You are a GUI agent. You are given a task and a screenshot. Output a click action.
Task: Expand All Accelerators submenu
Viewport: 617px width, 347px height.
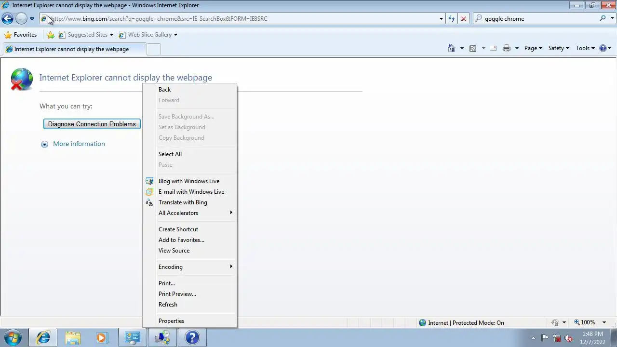189,213
